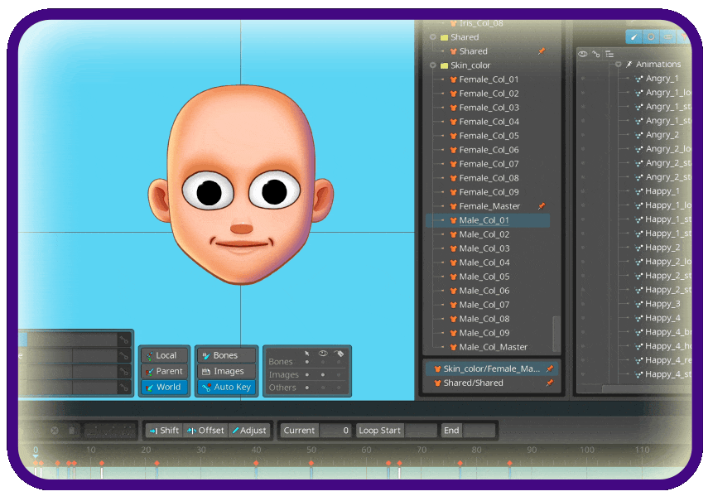Click the Shift timeline button

point(164,431)
